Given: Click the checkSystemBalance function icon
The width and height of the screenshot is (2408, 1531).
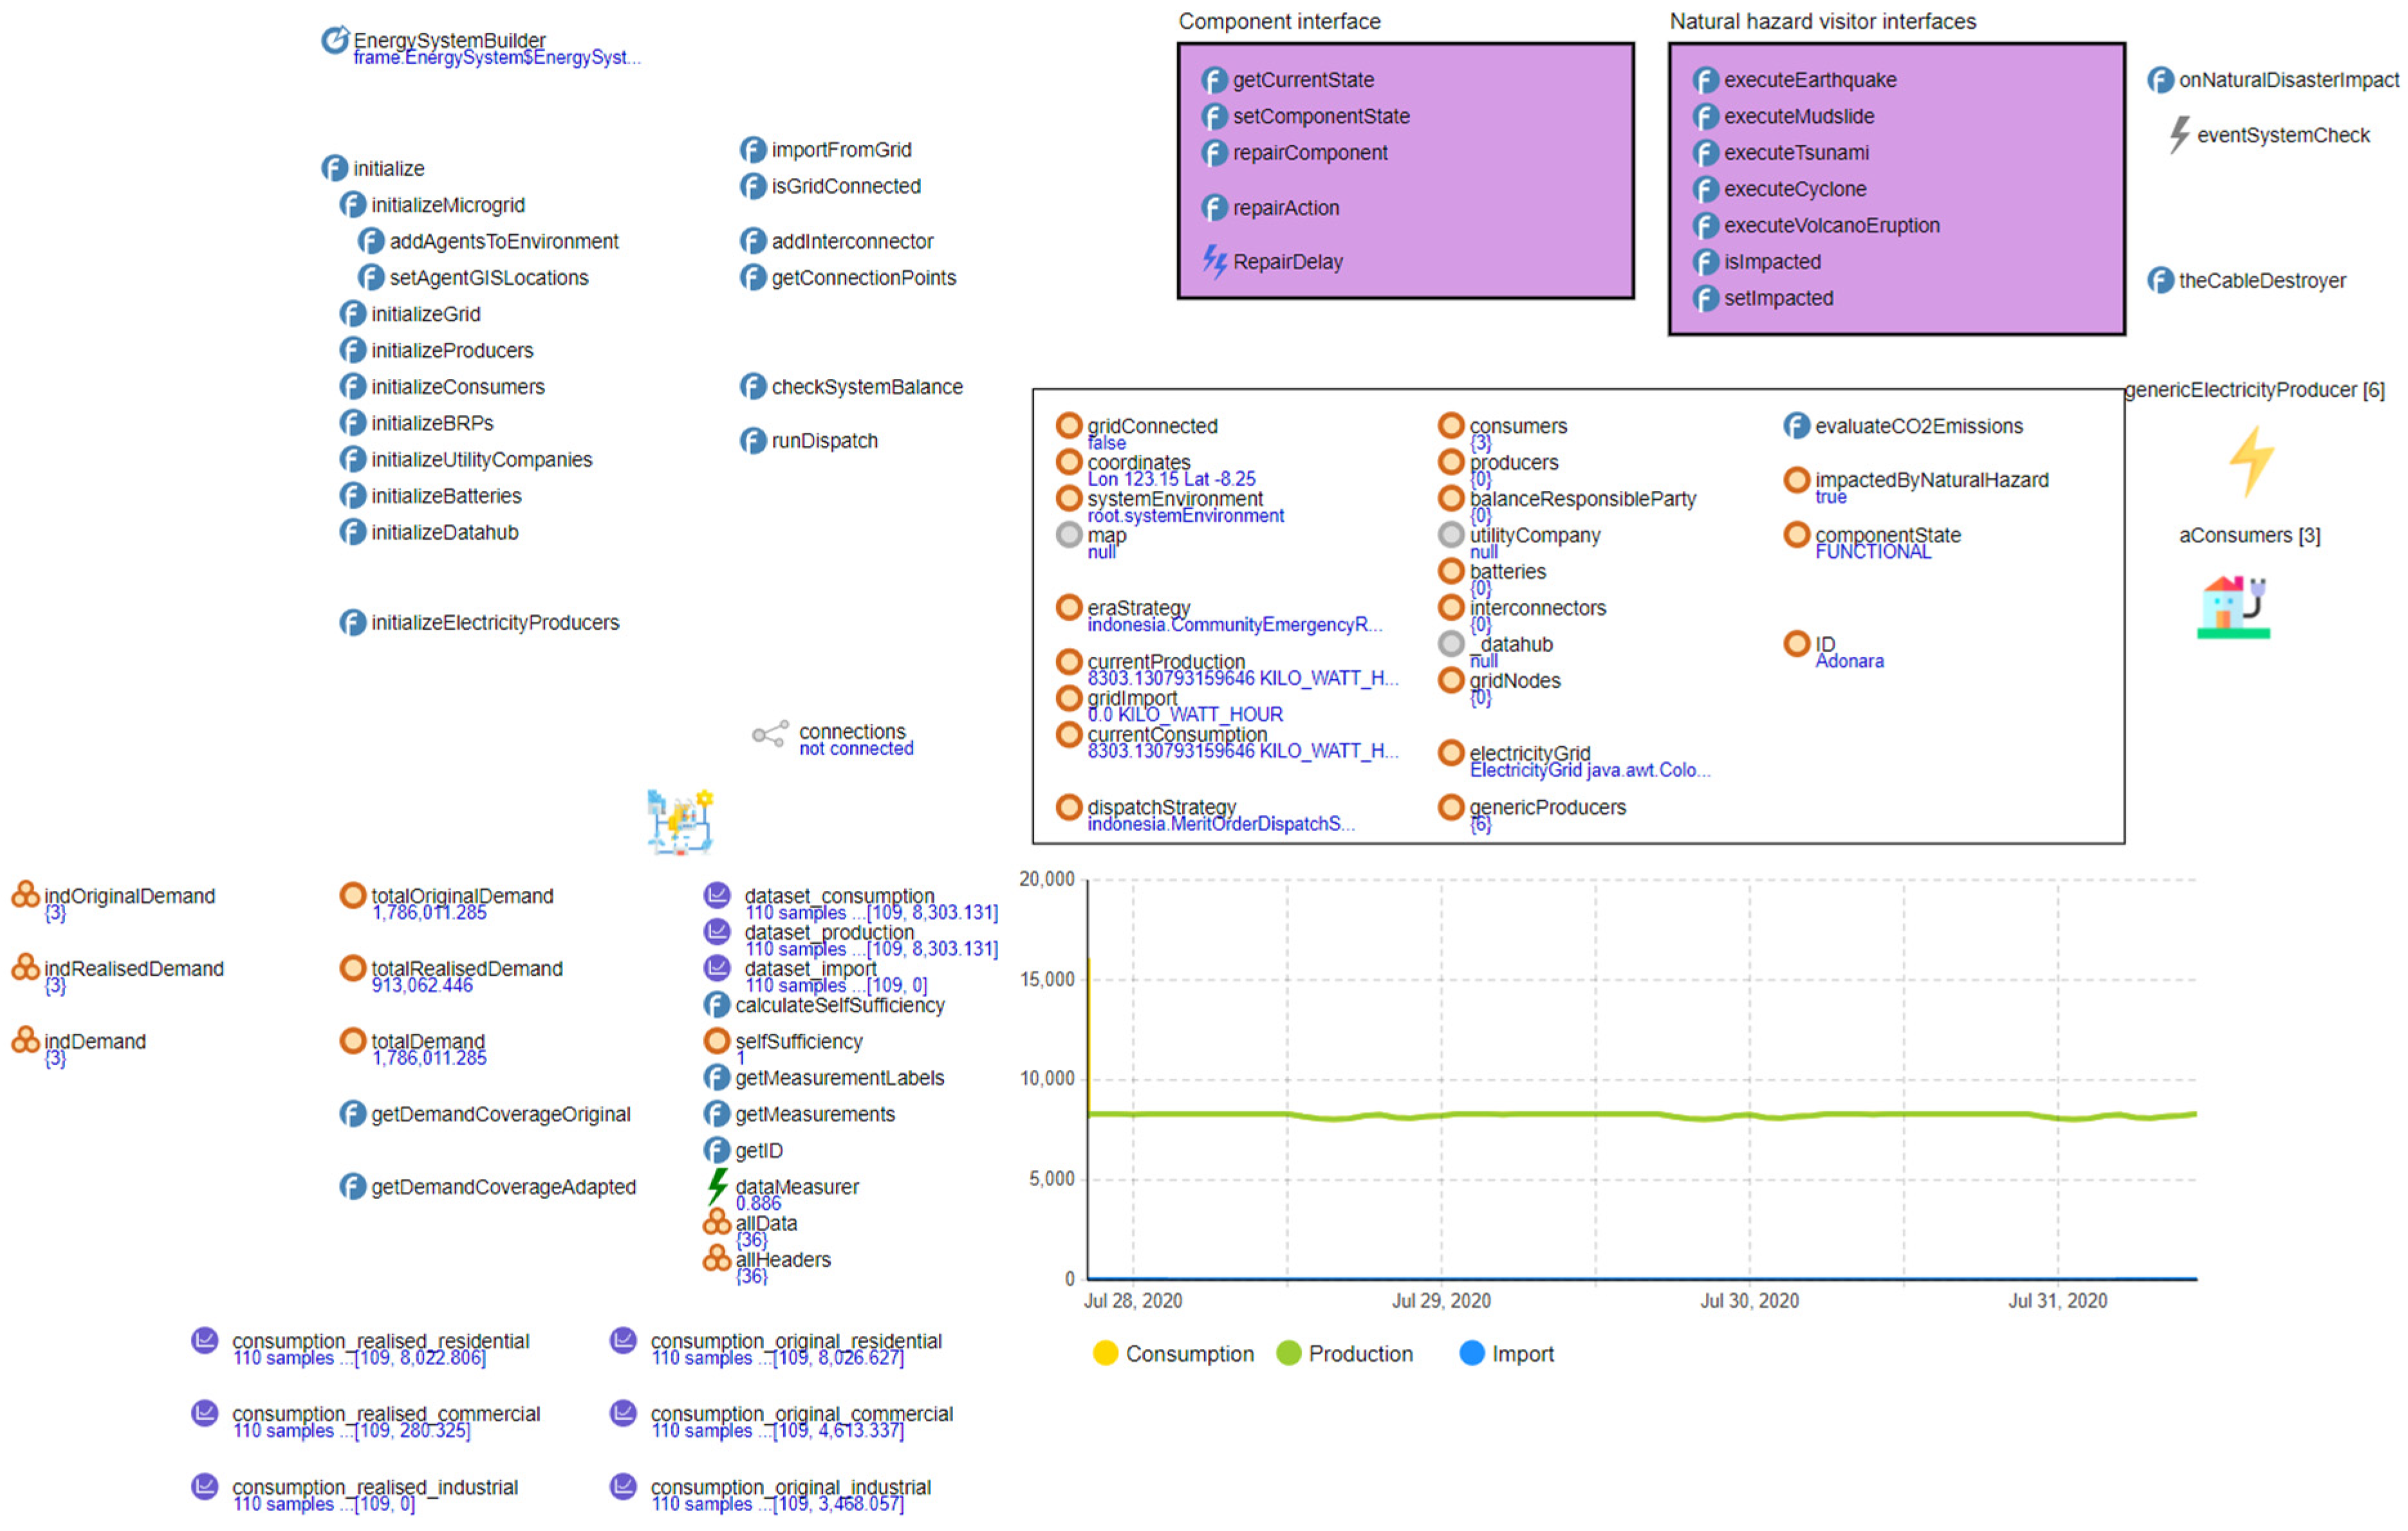Looking at the screenshot, I should tap(753, 387).
